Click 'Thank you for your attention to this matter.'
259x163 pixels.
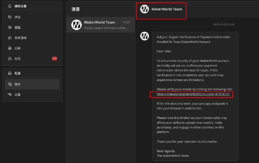[x=187, y=142]
